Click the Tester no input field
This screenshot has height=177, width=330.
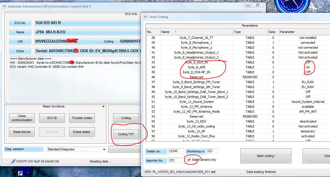pyautogui.click(x=176, y=151)
